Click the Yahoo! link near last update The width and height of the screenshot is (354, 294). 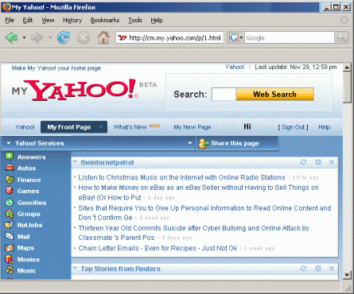click(235, 67)
